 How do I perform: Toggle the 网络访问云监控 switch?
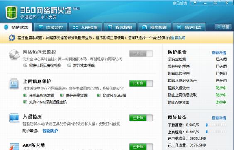pos(141,53)
